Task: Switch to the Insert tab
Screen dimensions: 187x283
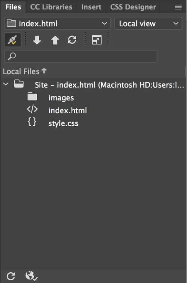Action: coord(91,7)
